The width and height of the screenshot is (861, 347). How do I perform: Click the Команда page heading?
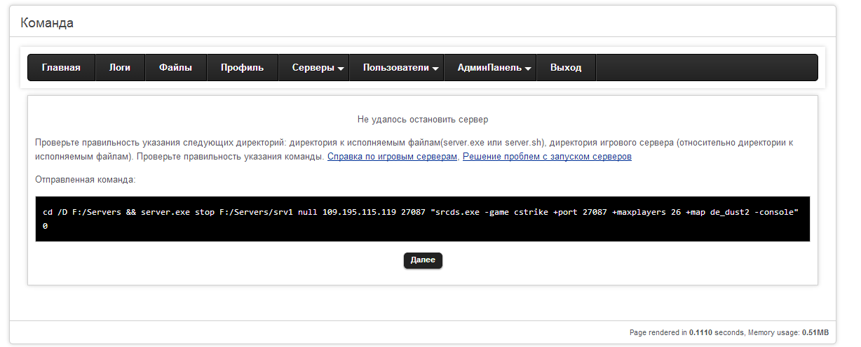(47, 23)
